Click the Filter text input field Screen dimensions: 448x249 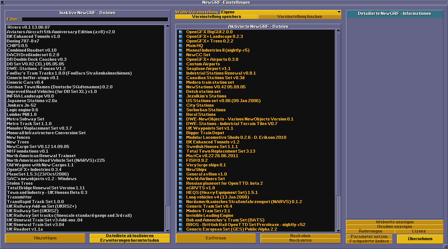(96, 19)
